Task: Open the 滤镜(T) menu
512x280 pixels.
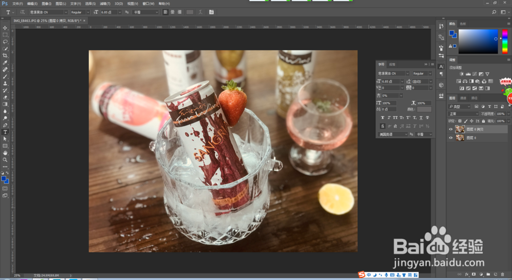Action: pos(105,4)
